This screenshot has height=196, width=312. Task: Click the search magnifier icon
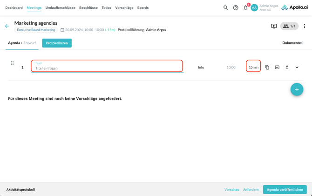pos(225,7)
